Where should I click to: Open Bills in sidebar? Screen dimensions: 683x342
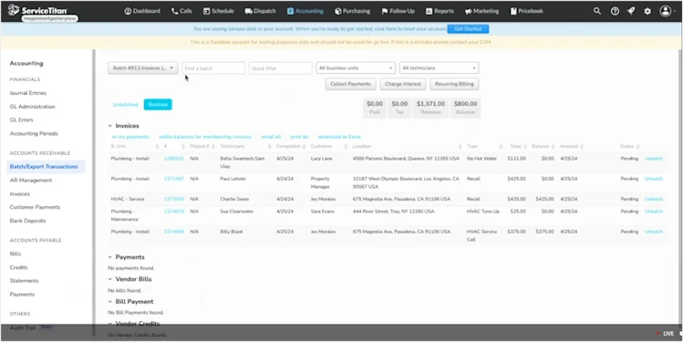pyautogui.click(x=16, y=254)
